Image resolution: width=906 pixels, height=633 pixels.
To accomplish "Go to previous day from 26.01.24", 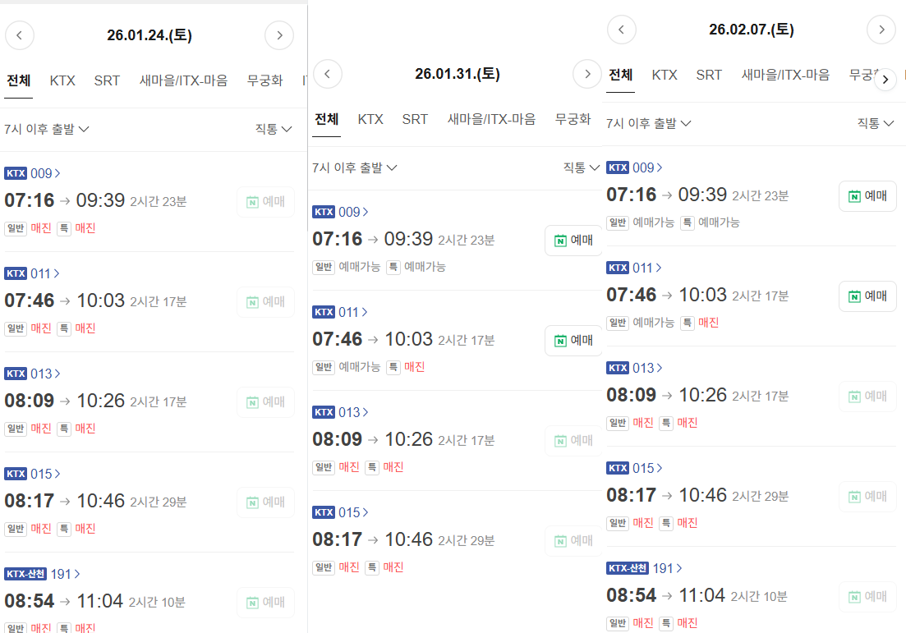I will click(20, 35).
